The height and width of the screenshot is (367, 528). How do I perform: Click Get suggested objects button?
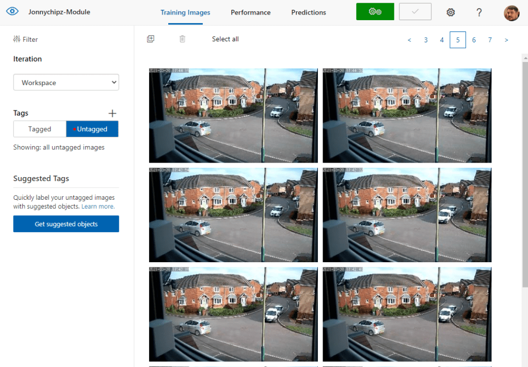(66, 224)
